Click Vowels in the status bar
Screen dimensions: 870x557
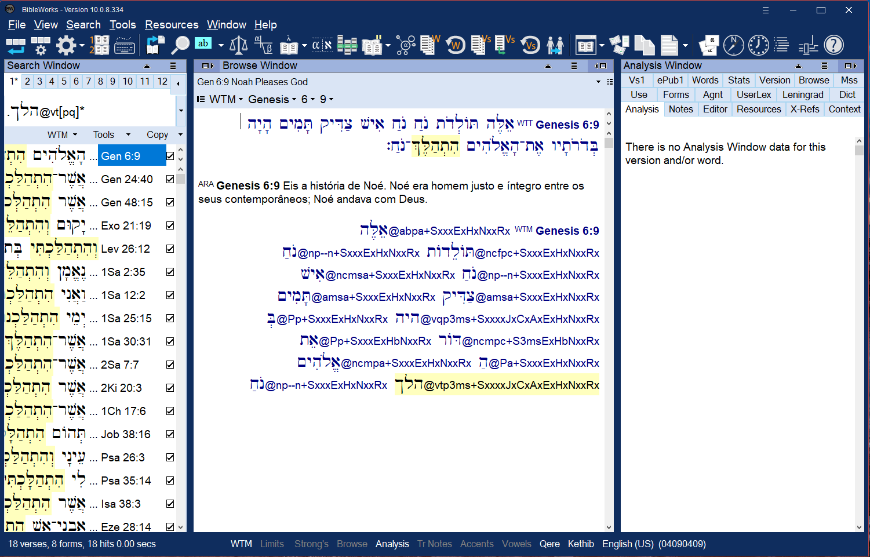point(516,544)
